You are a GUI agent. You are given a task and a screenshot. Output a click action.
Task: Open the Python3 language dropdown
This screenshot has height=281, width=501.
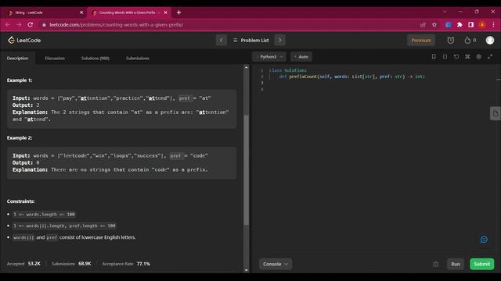click(x=269, y=57)
